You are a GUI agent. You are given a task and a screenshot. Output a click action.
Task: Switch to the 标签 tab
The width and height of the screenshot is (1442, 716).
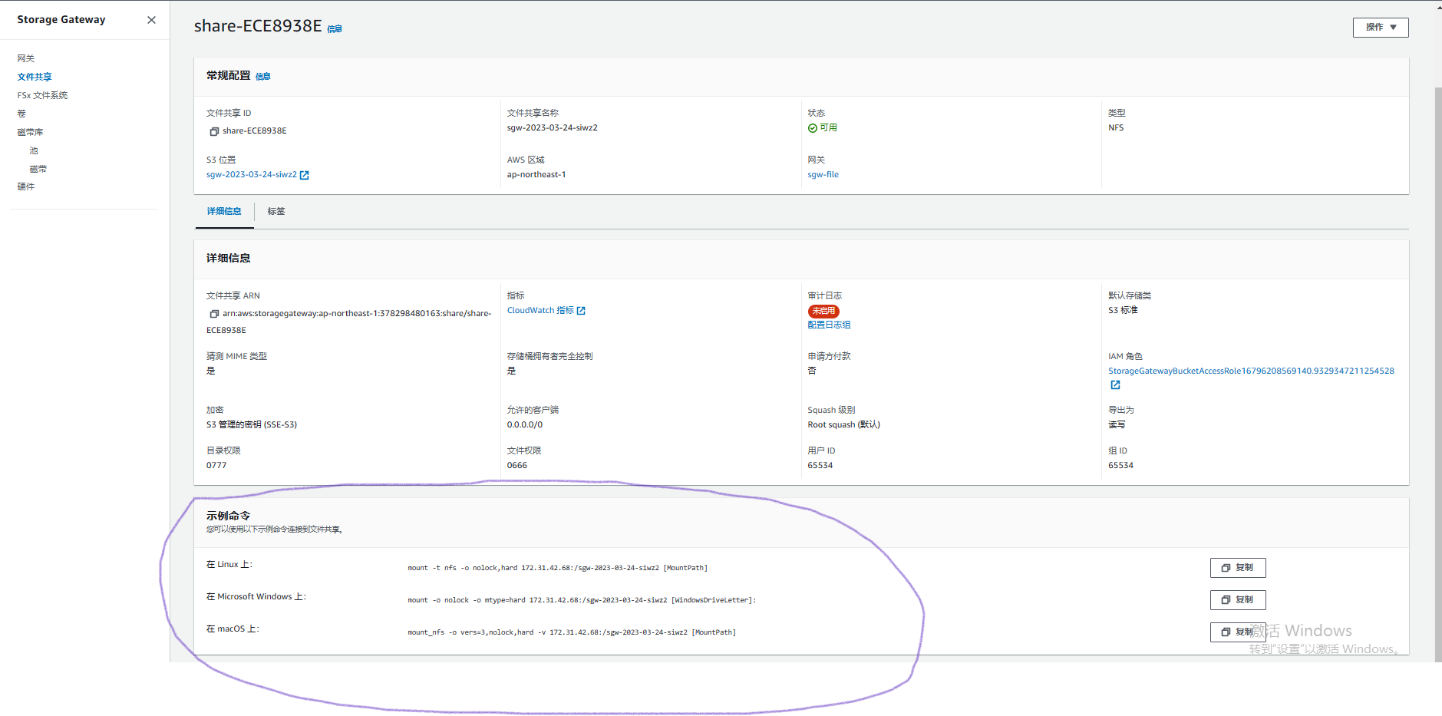pos(276,212)
